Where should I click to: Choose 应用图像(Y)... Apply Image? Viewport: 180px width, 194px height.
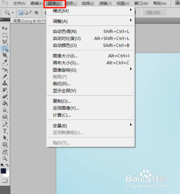(x=90, y=108)
